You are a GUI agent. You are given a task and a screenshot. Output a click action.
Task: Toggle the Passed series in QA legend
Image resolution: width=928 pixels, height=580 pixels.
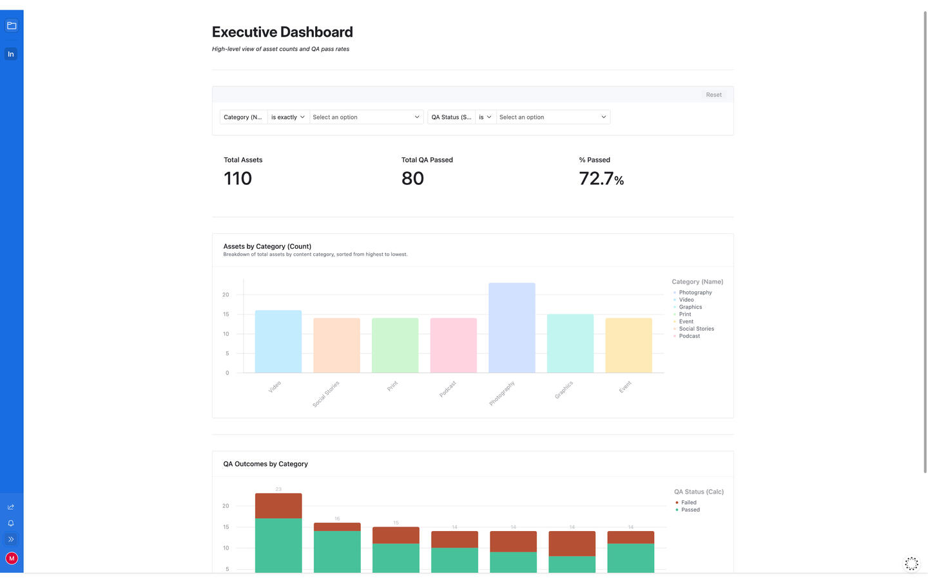coord(689,510)
